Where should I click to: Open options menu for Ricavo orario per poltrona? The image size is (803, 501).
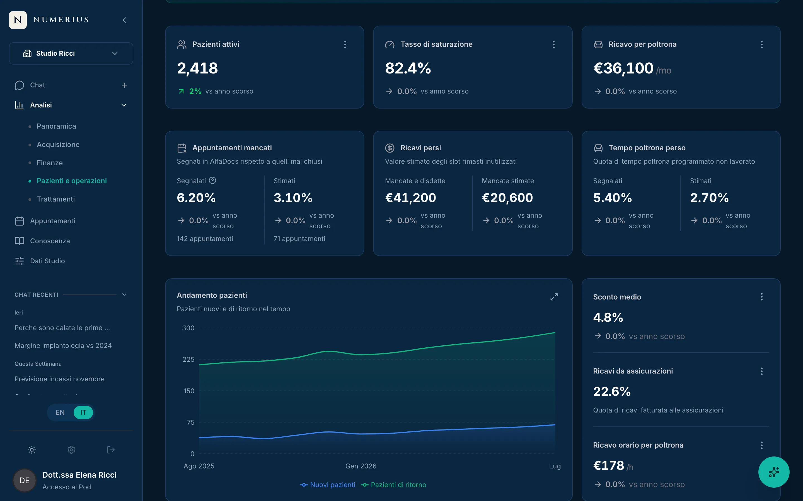tap(761, 445)
